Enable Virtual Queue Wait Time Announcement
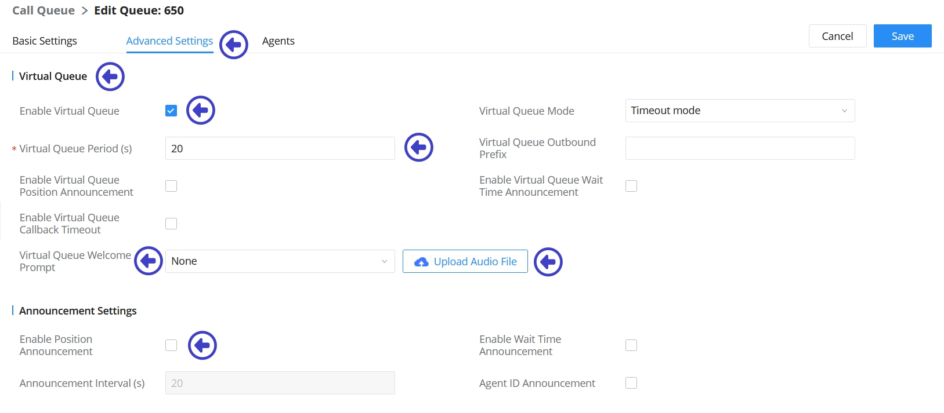The width and height of the screenshot is (944, 413). click(631, 186)
